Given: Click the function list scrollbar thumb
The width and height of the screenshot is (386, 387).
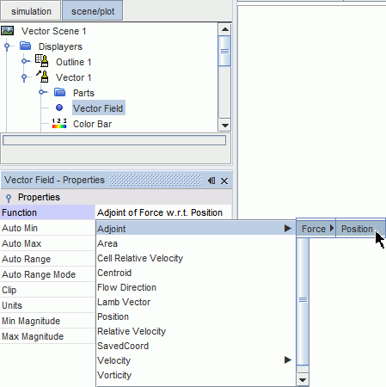Looking at the screenshot, I should coord(303,301).
